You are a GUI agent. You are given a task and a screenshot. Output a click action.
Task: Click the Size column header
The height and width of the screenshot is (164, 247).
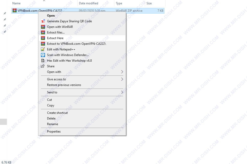(149, 3)
